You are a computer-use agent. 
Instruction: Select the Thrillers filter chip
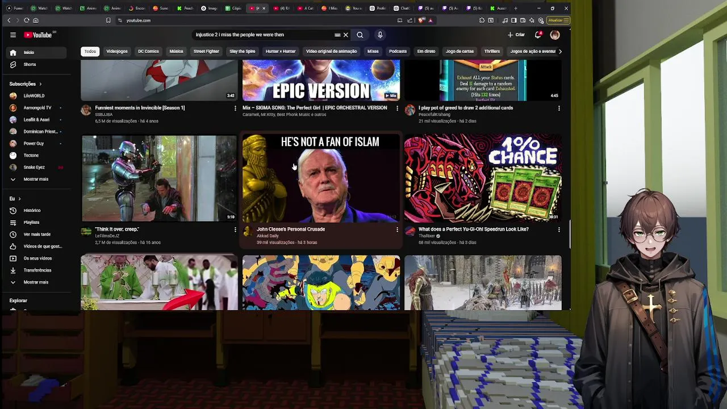point(492,51)
